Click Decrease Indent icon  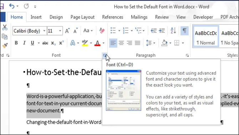154,31
